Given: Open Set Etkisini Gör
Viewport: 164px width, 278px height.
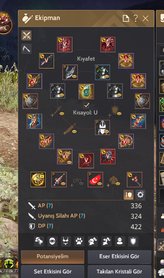Looking at the screenshot, I should click(x=52, y=271).
